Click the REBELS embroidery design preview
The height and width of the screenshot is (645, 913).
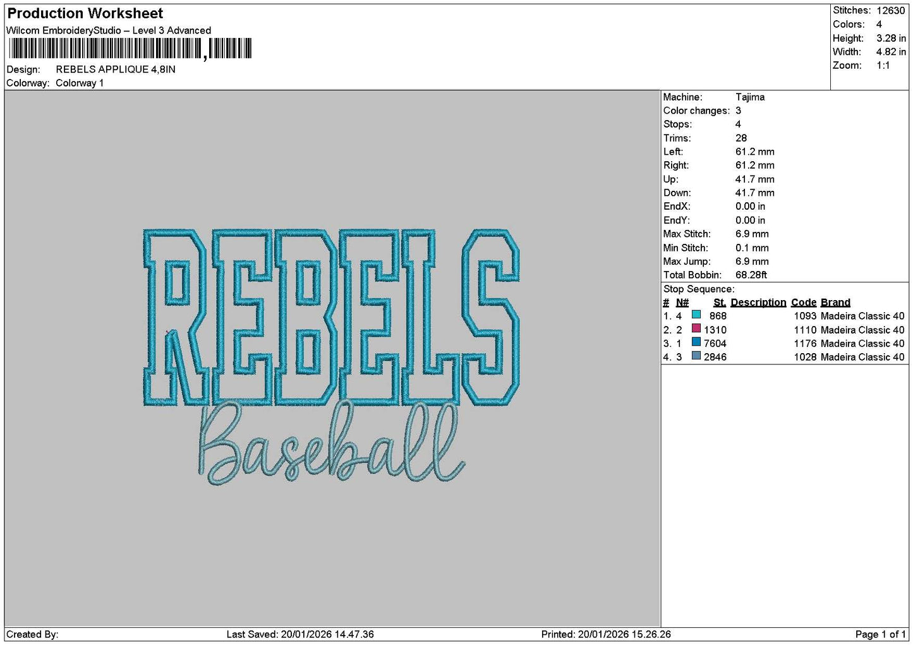332,317
